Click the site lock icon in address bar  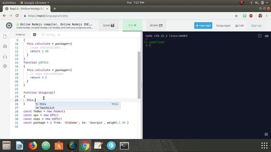(x=25, y=16)
